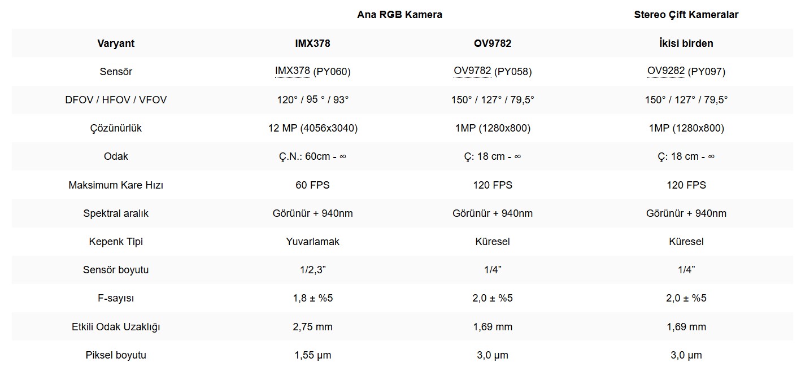Click the IMX378 variant column heading
Screen dimensions: 801x380
[x=312, y=43]
